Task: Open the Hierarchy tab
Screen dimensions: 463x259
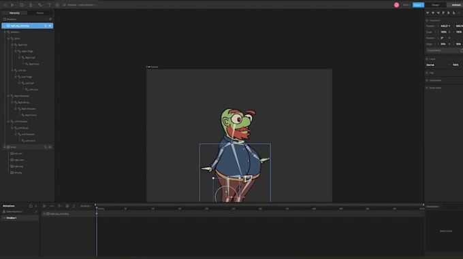Action: (14, 13)
